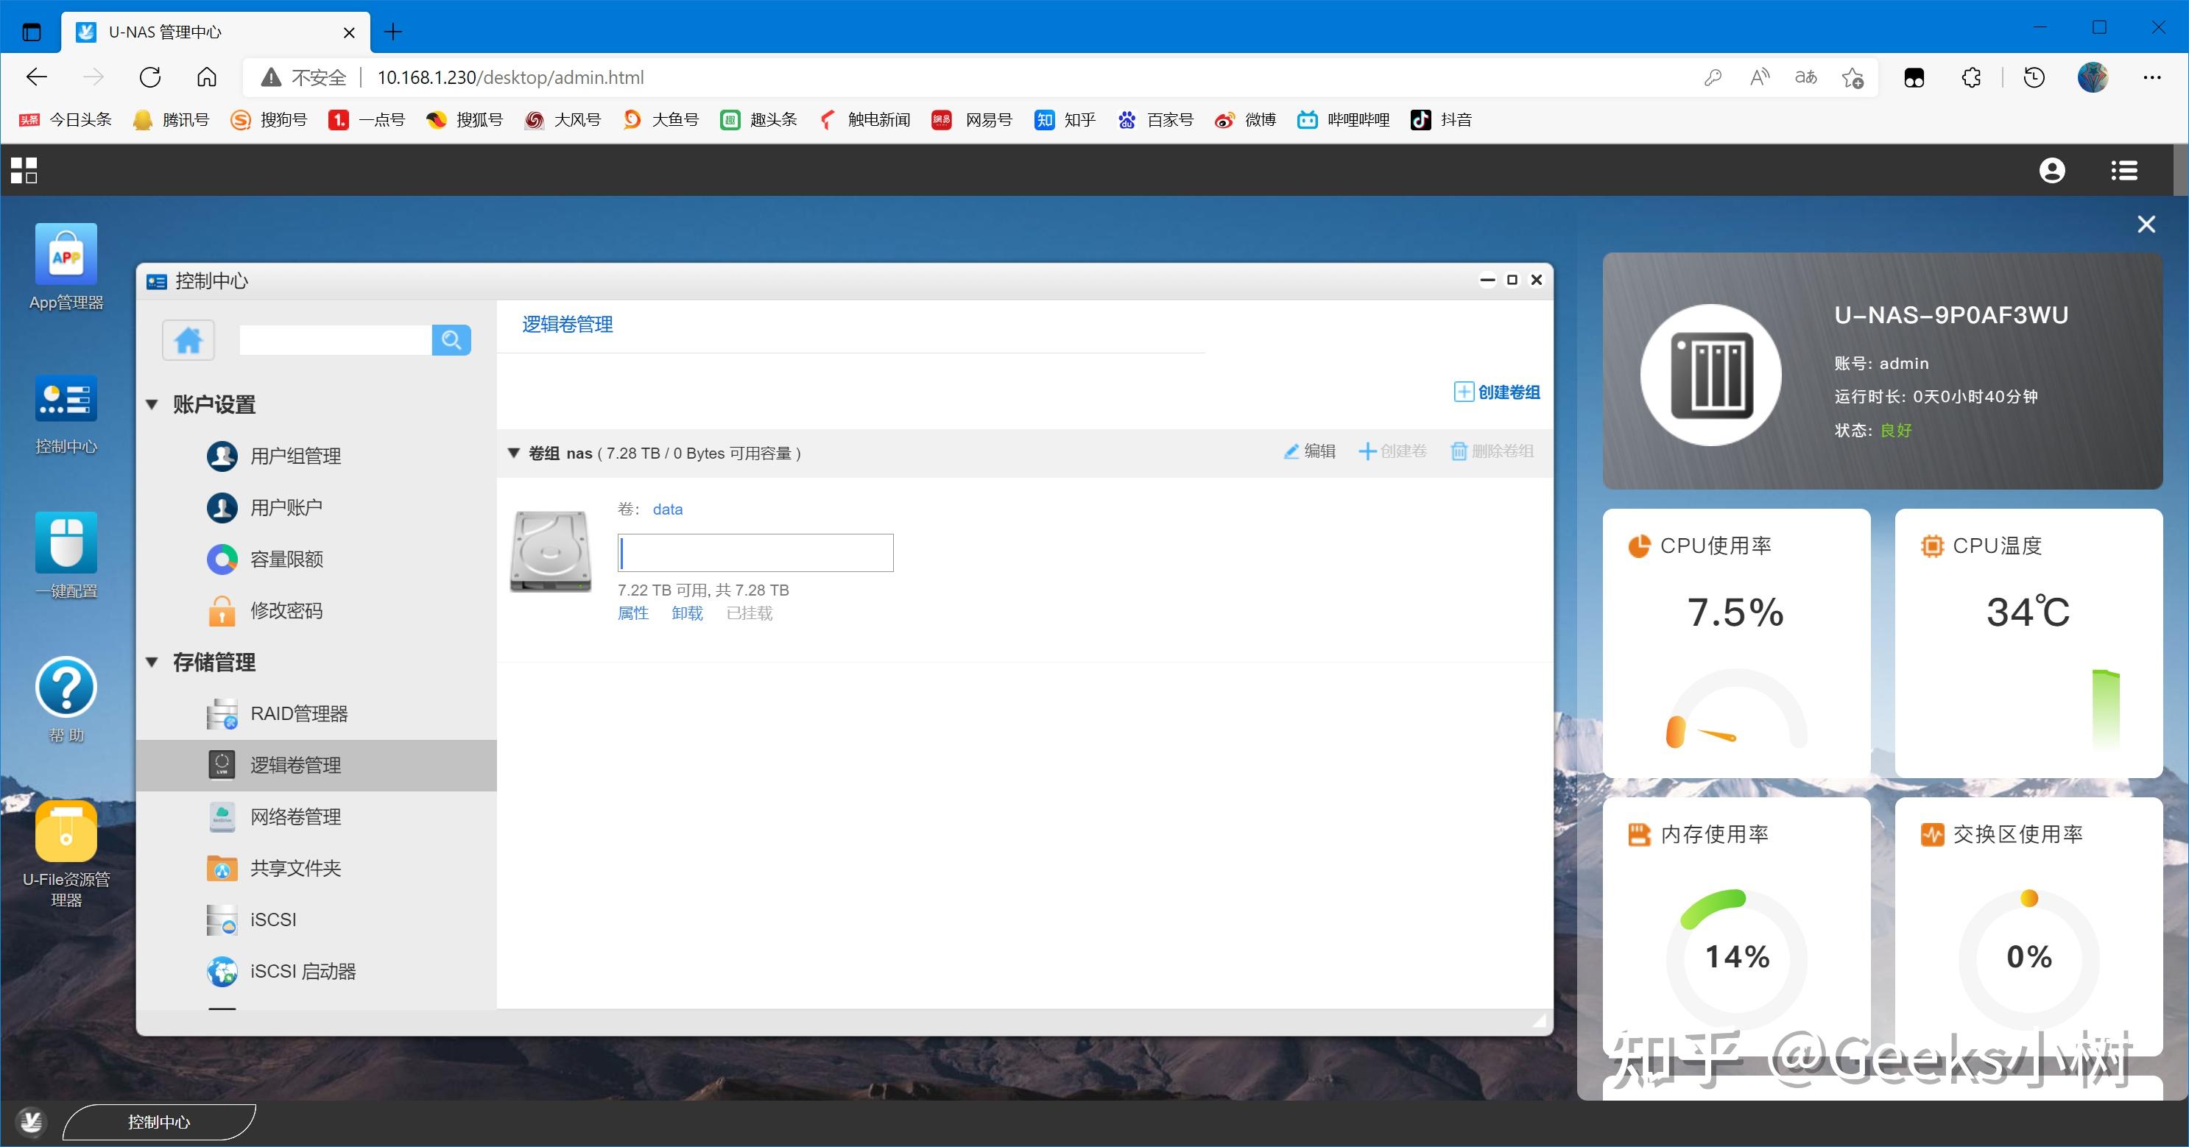2189x1147 pixels.
Task: Collapse the 账户设置 section
Action: coord(152,404)
